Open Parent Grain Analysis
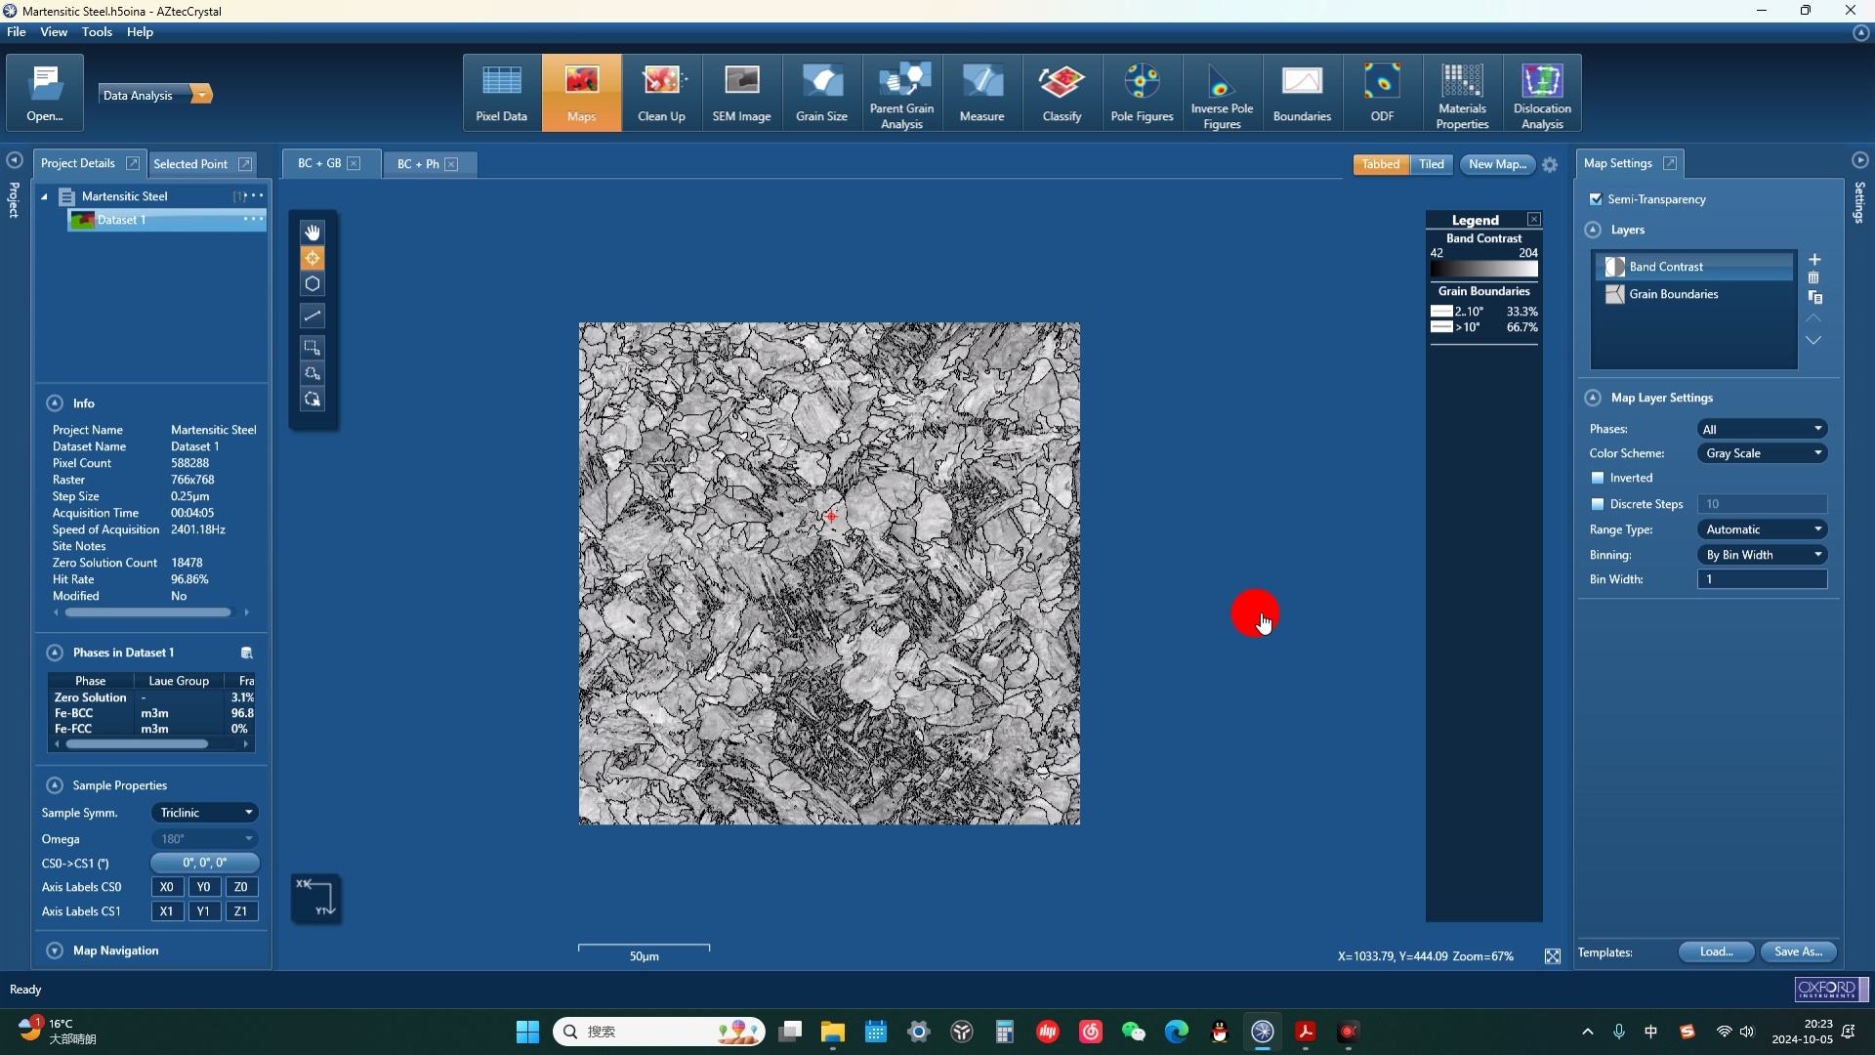The height and width of the screenshot is (1055, 1875). click(x=901, y=94)
